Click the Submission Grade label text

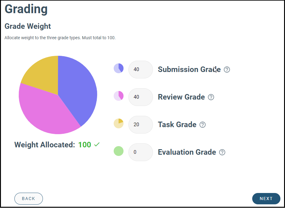pyautogui.click(x=189, y=70)
